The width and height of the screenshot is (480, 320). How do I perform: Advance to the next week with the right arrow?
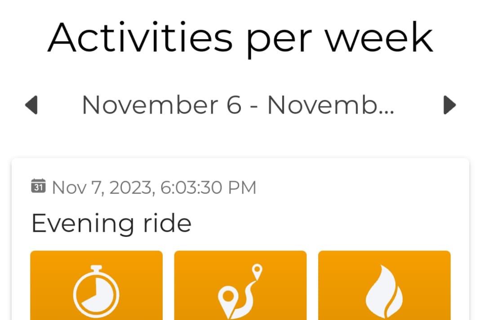pos(449,105)
